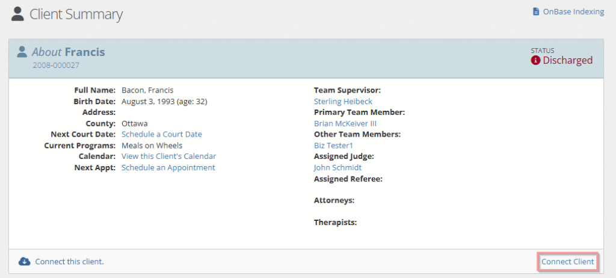Open View this Client's Calendar link

(x=168, y=156)
